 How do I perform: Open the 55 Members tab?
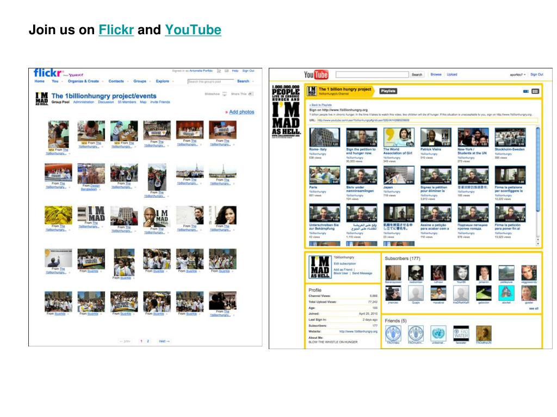click(127, 102)
